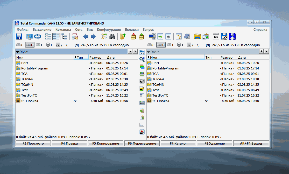The height and width of the screenshot is (174, 289).
Task: Click the red download arrow icon in middle bar
Action: 142,132
